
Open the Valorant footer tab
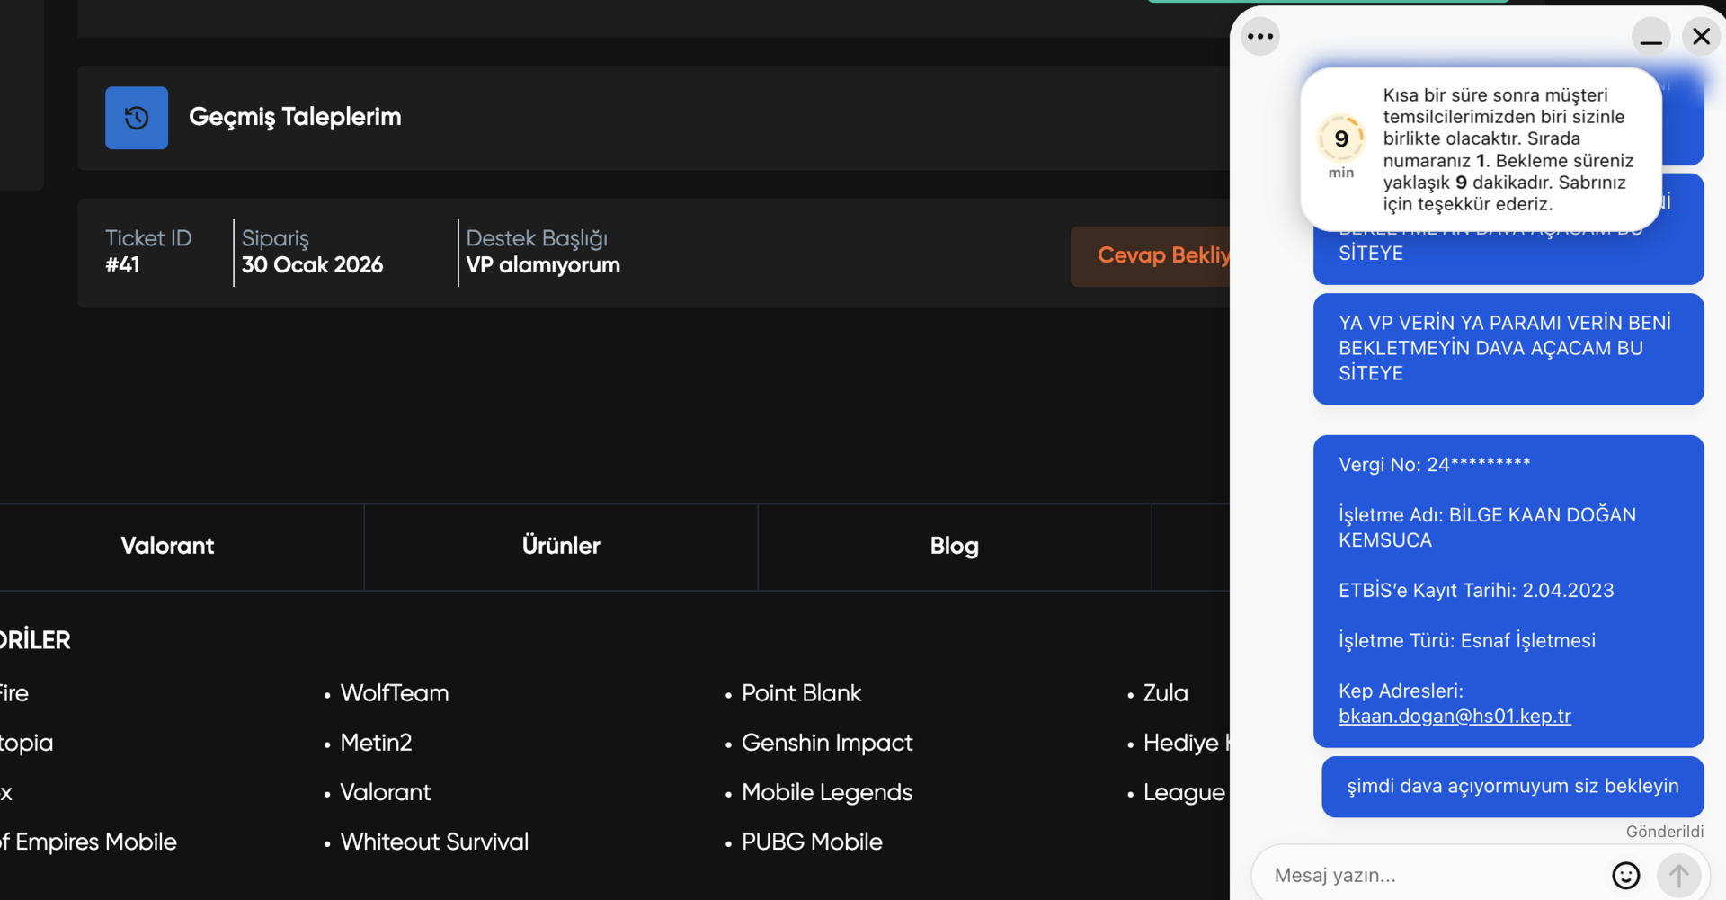(167, 546)
